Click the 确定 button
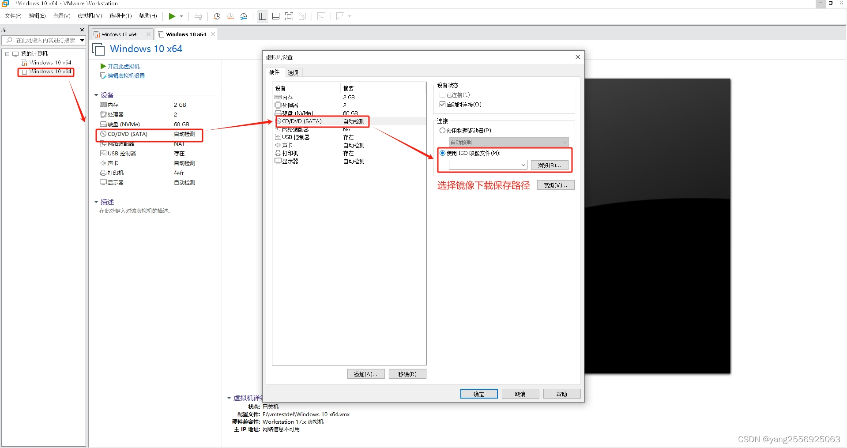 (x=479, y=394)
